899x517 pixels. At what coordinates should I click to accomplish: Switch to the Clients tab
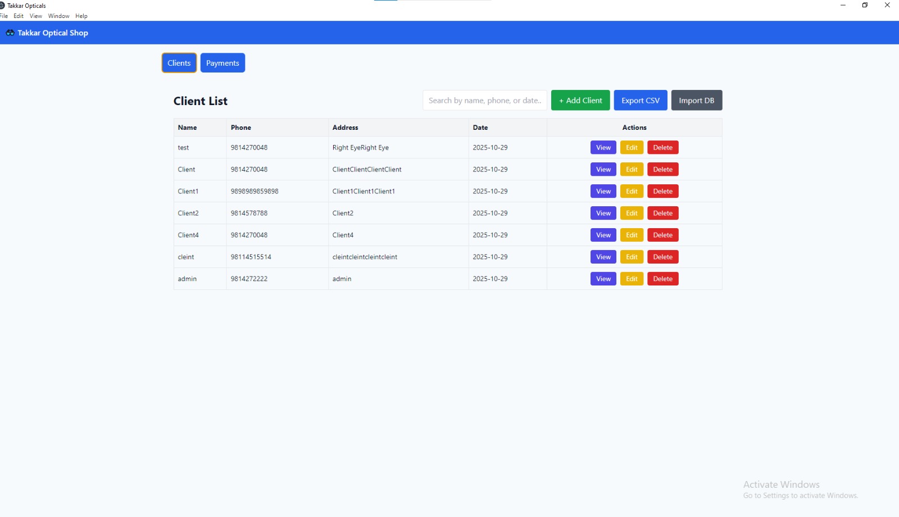pyautogui.click(x=179, y=62)
